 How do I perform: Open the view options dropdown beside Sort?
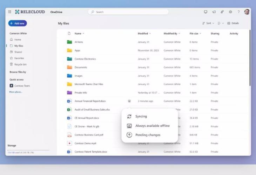[221, 23]
